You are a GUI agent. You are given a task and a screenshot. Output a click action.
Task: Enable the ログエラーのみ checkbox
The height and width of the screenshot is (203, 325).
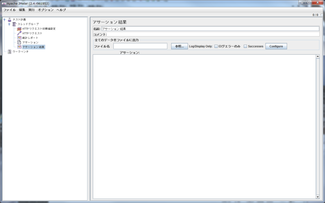coord(216,46)
